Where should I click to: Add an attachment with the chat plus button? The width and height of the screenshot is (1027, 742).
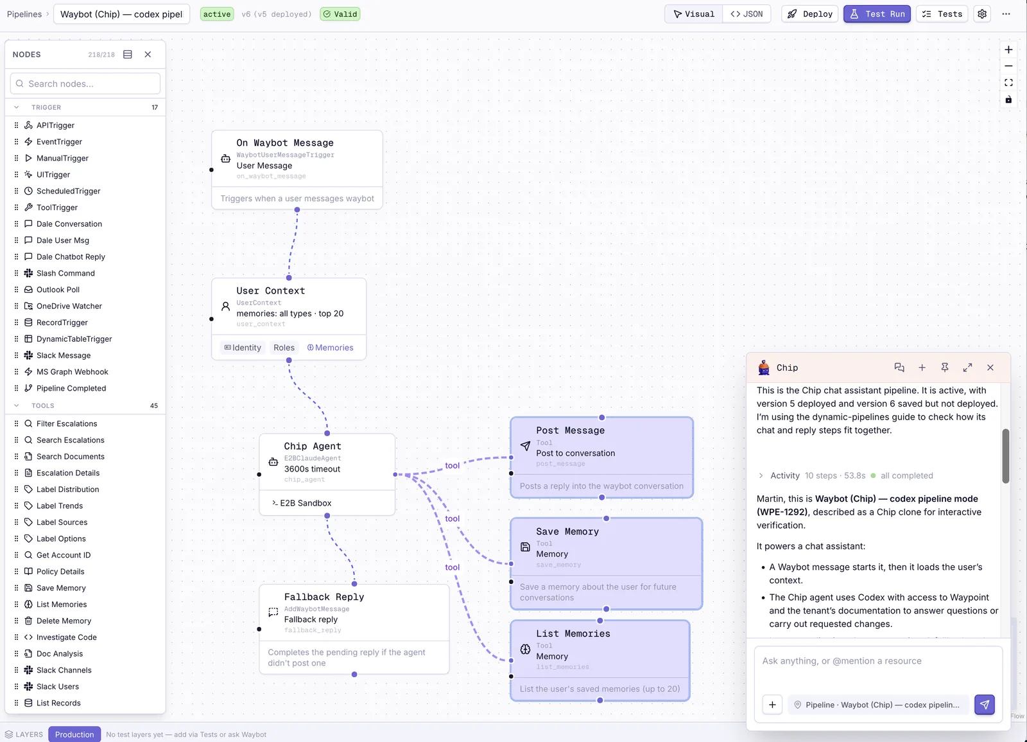click(x=772, y=705)
